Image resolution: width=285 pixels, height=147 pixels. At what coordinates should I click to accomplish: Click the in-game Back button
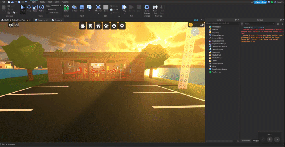tap(196, 32)
